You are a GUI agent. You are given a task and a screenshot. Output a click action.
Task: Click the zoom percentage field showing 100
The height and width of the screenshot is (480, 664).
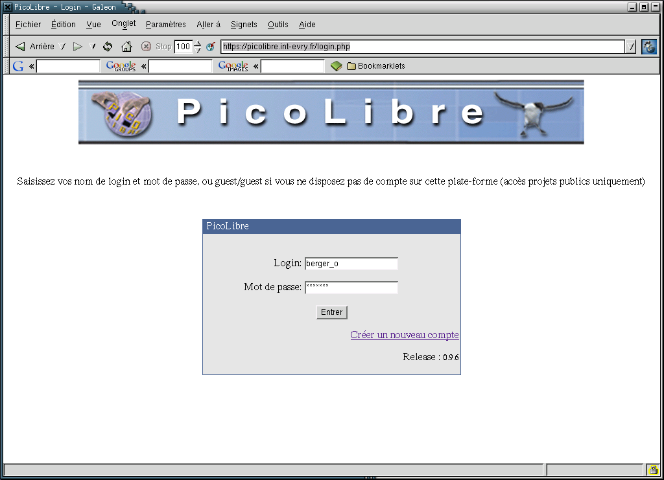[x=183, y=47]
